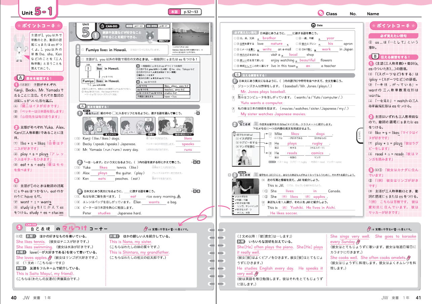The height and width of the screenshot is (304, 432).
Task: Click the pencil icon beside Class
Action: 321,13
